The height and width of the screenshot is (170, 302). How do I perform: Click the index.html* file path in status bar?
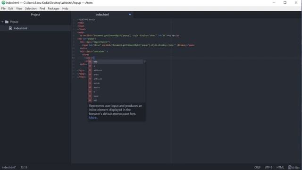9,167
